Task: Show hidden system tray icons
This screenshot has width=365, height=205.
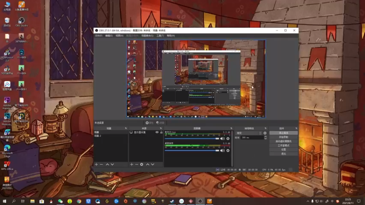Action: click(x=308, y=201)
